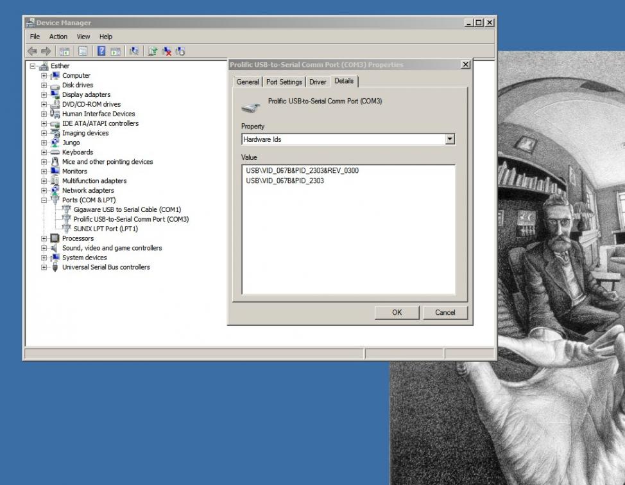
Task: Click the Uninstall device icon with red X
Action: pos(167,51)
